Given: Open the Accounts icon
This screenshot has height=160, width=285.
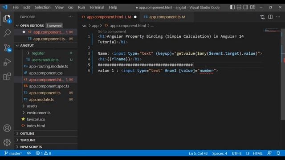Looking at the screenshot, I should [7, 128].
